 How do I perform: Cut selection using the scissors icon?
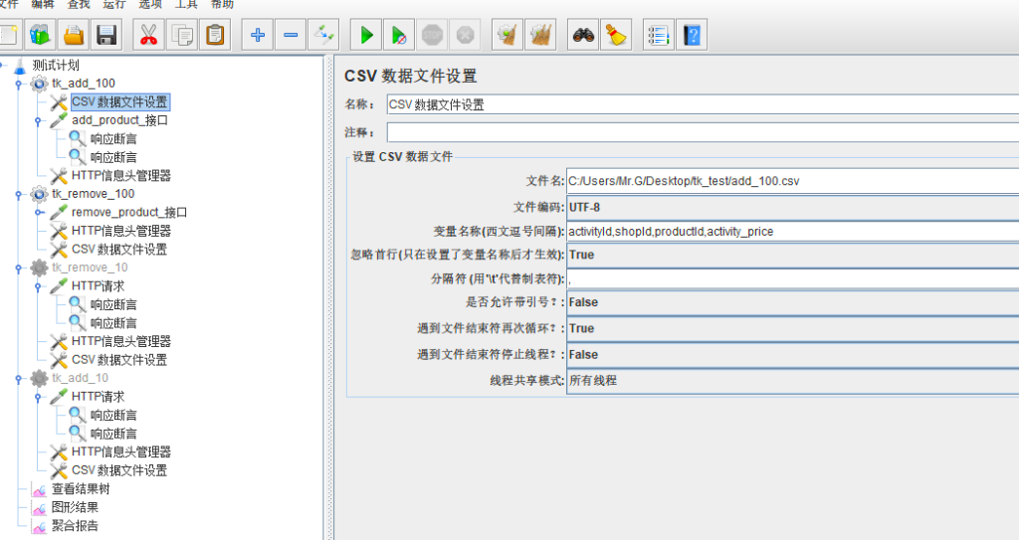[x=149, y=35]
